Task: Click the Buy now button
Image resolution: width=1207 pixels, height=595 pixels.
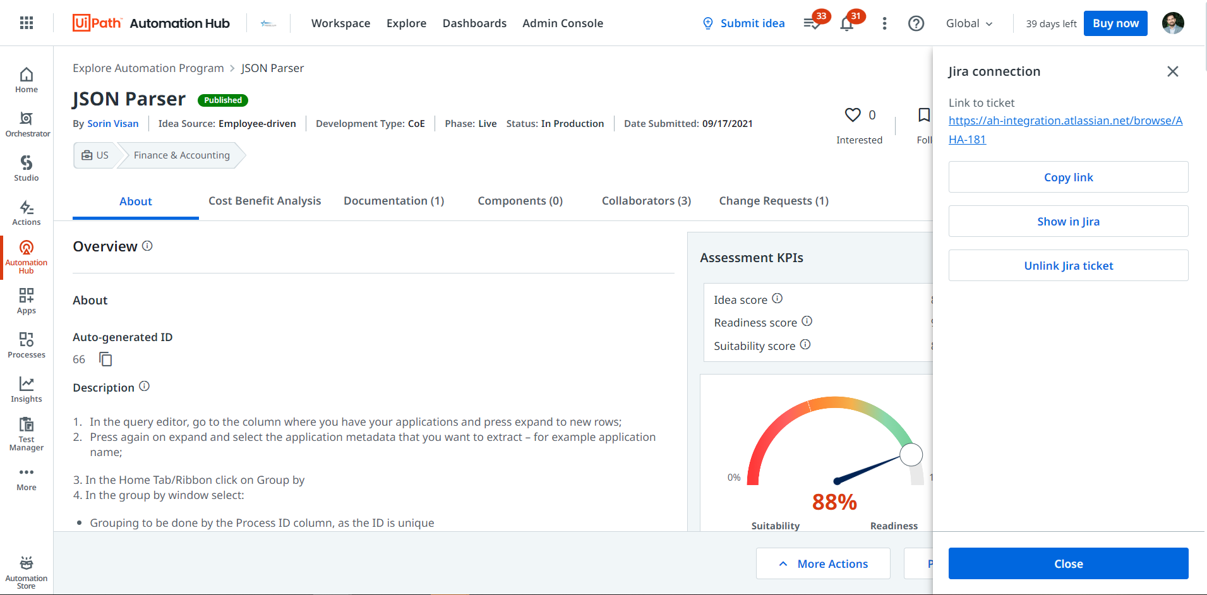Action: (1115, 23)
